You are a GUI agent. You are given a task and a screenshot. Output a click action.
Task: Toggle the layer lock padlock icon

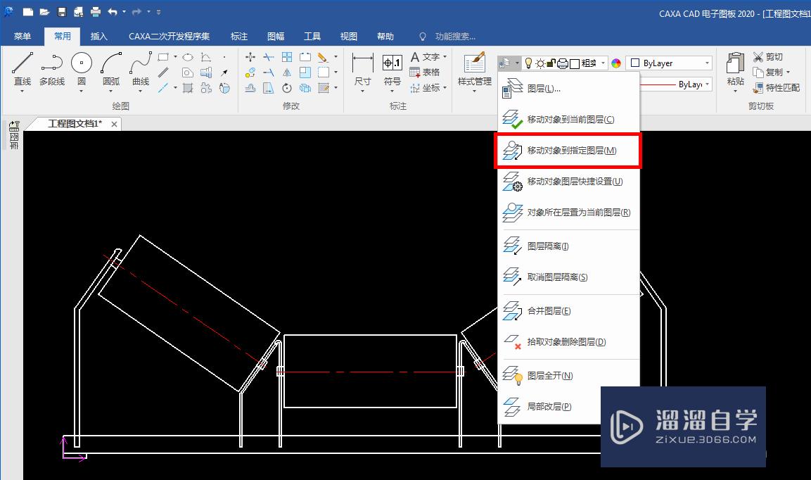[551, 63]
